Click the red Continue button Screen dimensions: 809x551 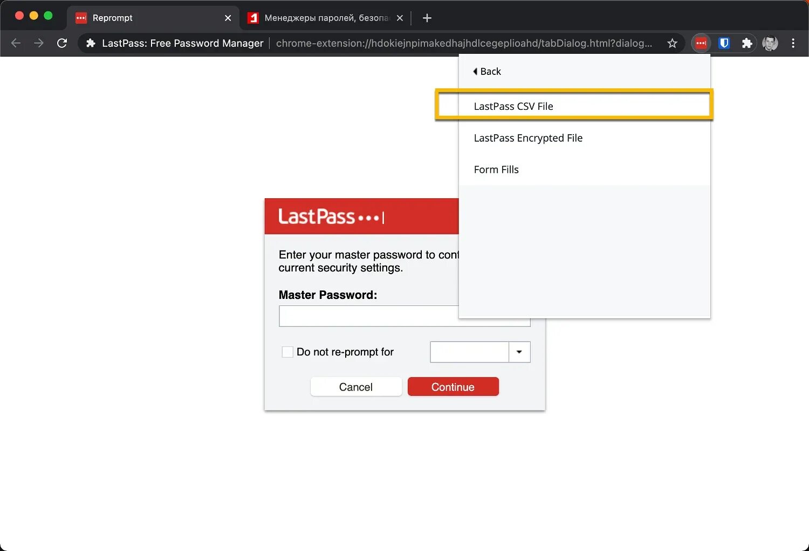click(x=453, y=387)
